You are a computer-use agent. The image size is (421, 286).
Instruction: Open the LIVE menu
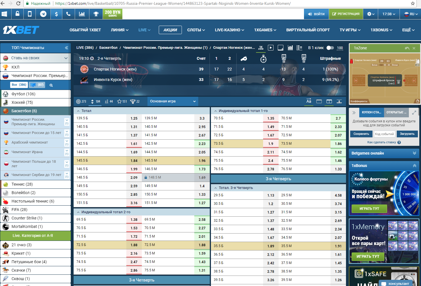point(144,30)
